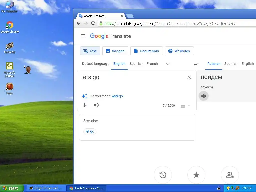256x192 pixels.
Task: Clear the source text with X
Action: [189, 77]
